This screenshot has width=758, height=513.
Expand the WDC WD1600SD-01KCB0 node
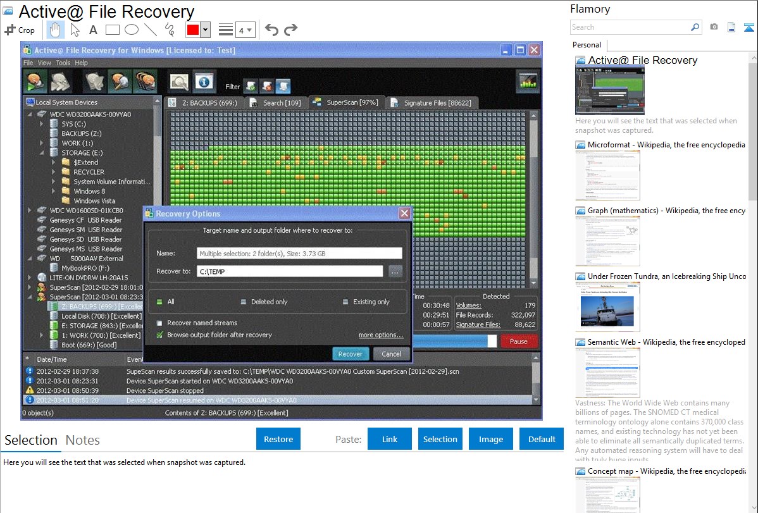(x=30, y=211)
